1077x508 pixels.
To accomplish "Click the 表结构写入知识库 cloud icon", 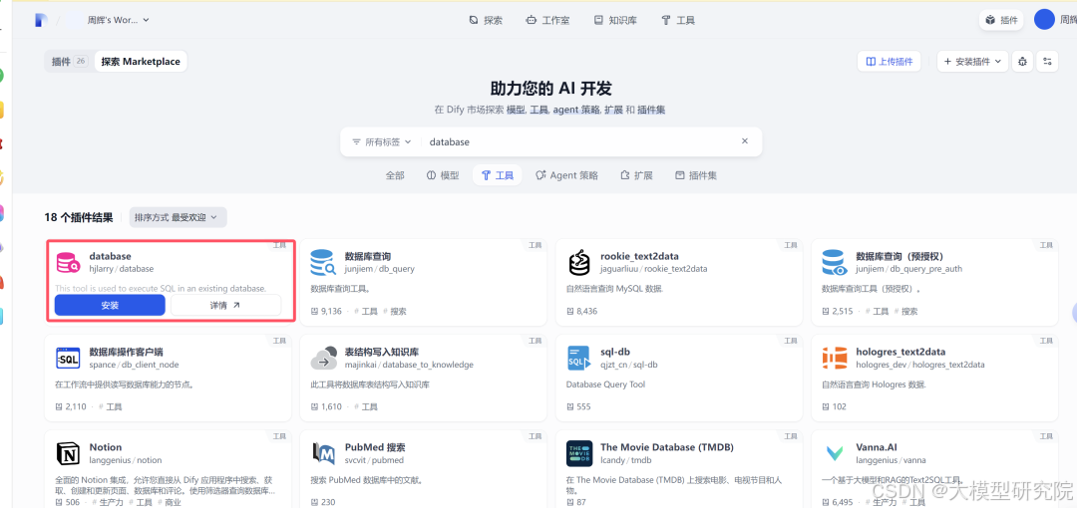I will tap(323, 359).
